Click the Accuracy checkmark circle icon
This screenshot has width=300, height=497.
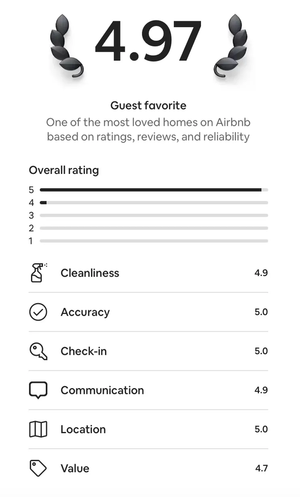coord(38,312)
